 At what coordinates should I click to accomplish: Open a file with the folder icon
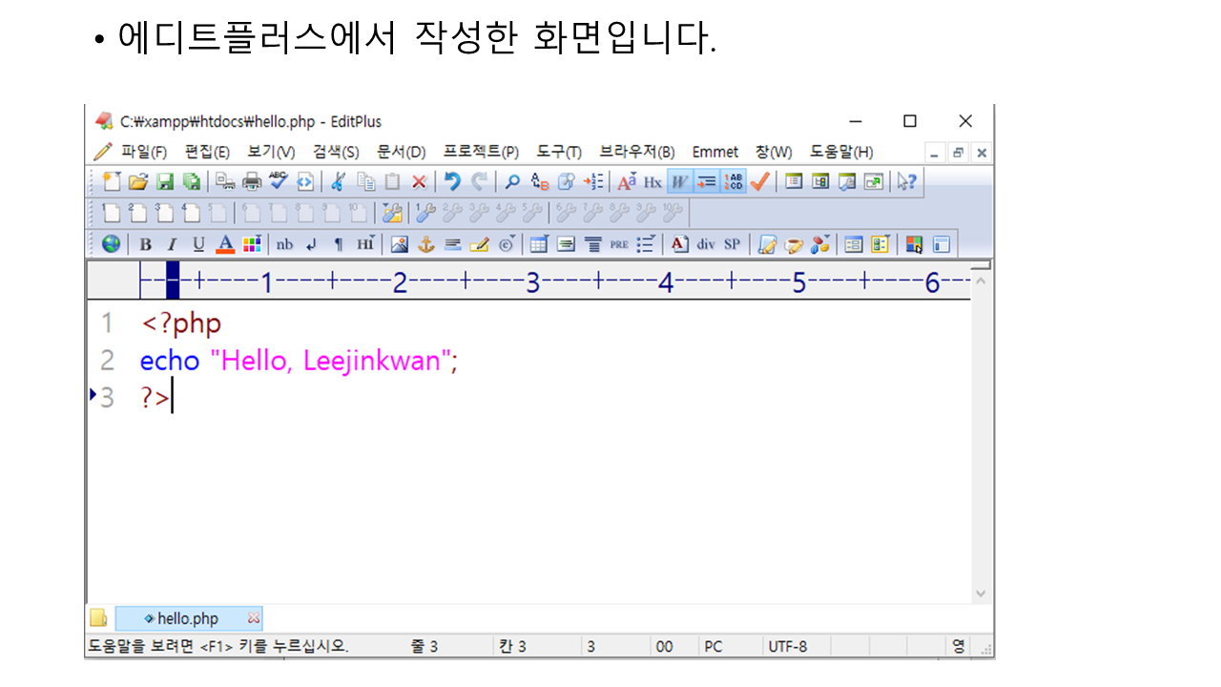click(138, 181)
